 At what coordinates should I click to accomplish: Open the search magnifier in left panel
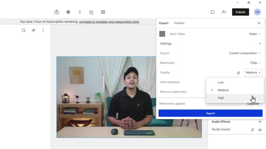click(x=24, y=30)
